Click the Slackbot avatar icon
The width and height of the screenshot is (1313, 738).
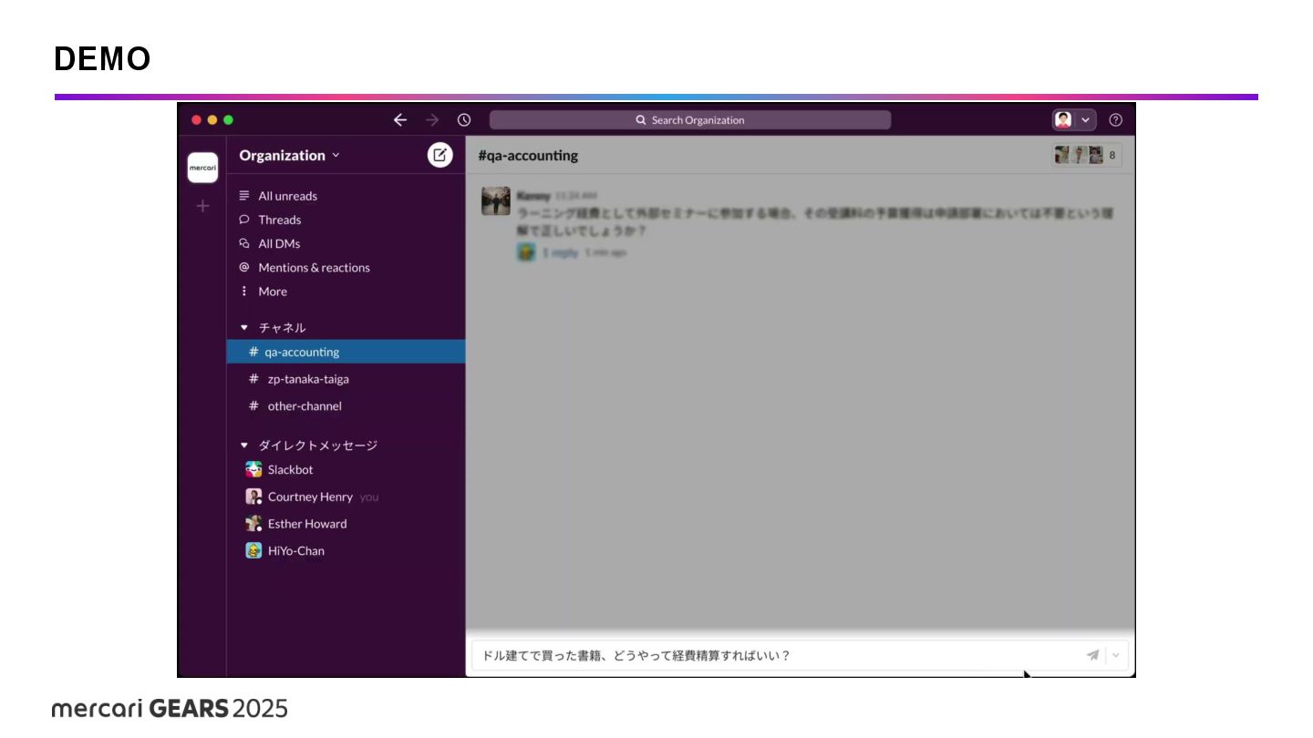253,469
